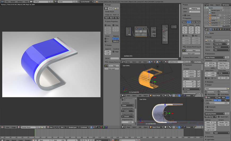
Task: Open the Display Image Editor dropdown
Action: tap(220, 44)
